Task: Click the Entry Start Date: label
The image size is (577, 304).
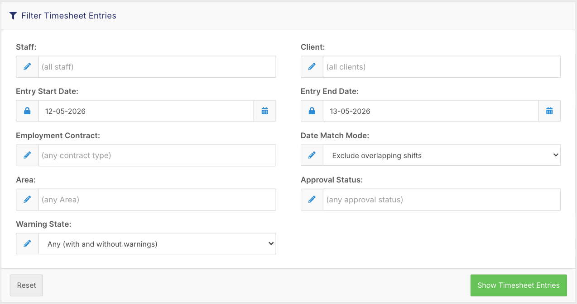Action: click(x=47, y=91)
